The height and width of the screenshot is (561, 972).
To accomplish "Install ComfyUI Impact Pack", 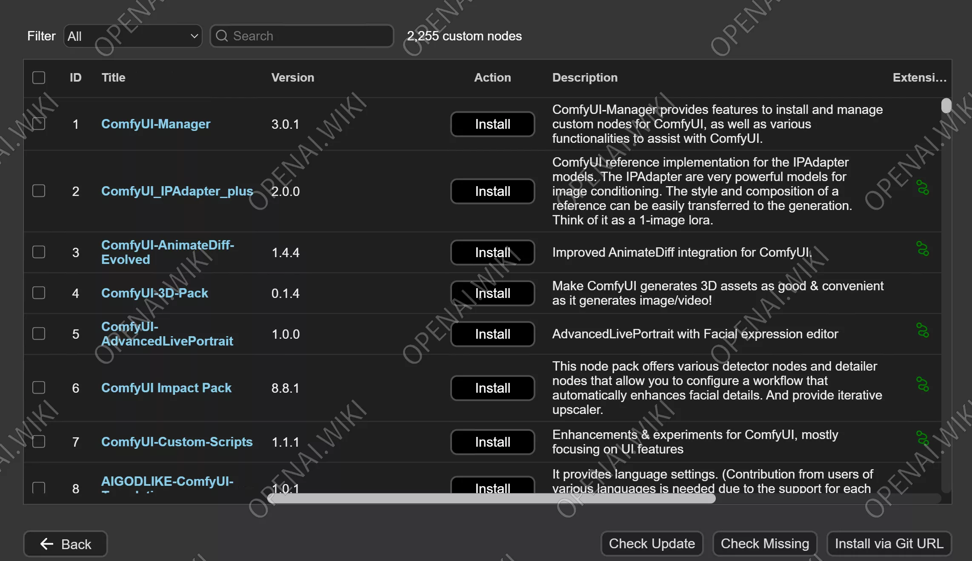I will click(x=493, y=388).
